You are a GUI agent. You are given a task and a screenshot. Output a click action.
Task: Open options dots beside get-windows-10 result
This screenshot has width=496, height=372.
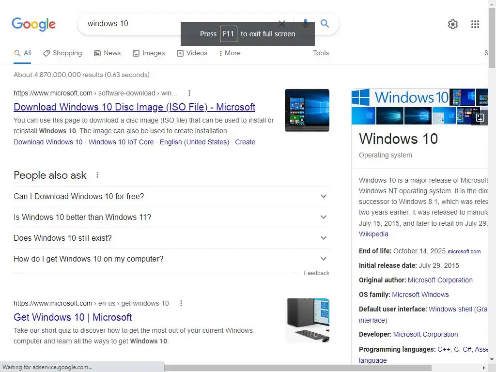click(181, 303)
